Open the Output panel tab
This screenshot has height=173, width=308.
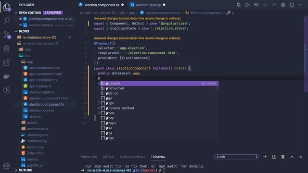coord(108,157)
